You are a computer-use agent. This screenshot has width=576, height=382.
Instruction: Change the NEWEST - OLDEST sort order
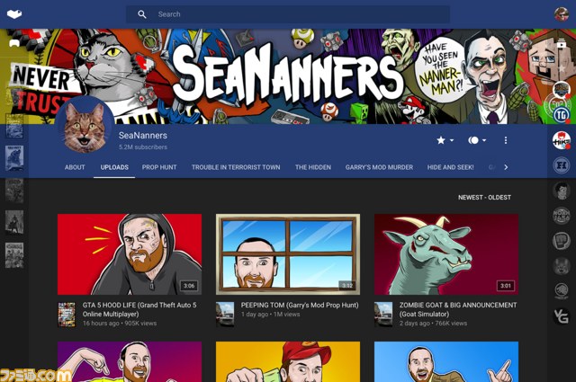click(x=484, y=198)
